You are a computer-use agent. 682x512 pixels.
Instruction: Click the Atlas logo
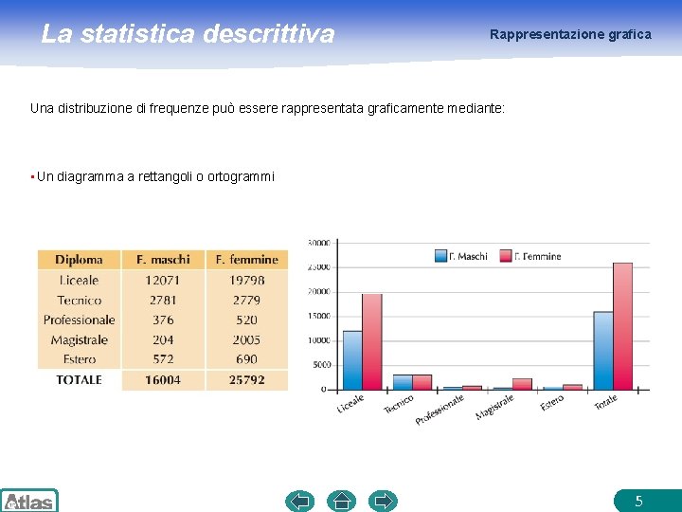[29, 501]
